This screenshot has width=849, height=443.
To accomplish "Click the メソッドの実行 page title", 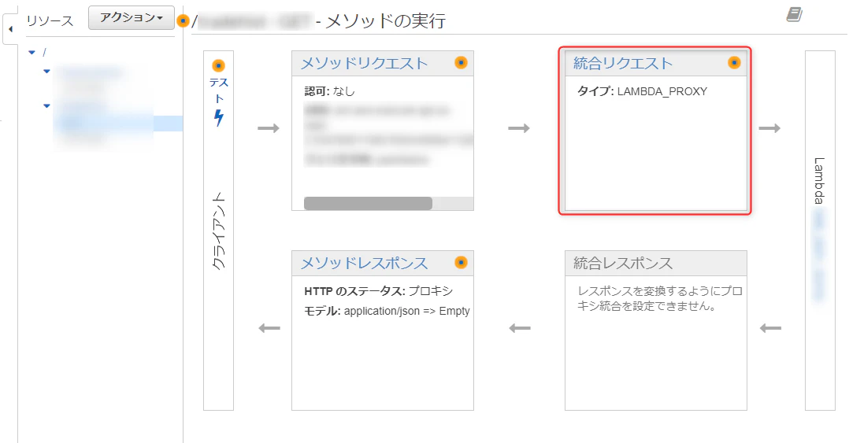I will pos(386,21).
